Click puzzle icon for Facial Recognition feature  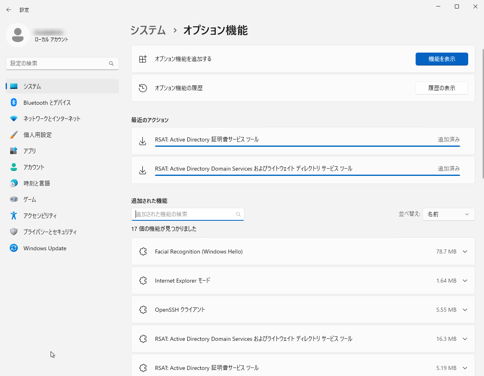click(x=143, y=251)
